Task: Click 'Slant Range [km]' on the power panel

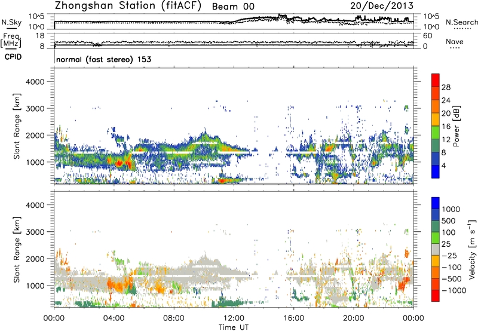Action: [x=17, y=126]
